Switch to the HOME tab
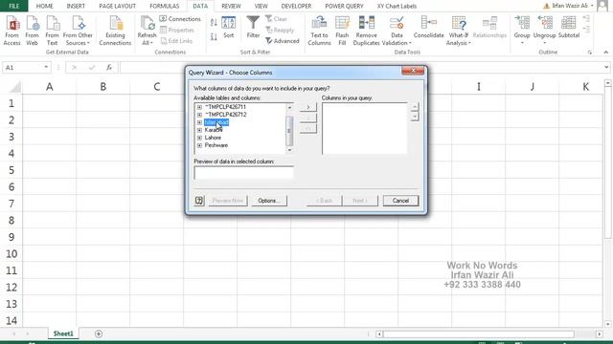 45,6
